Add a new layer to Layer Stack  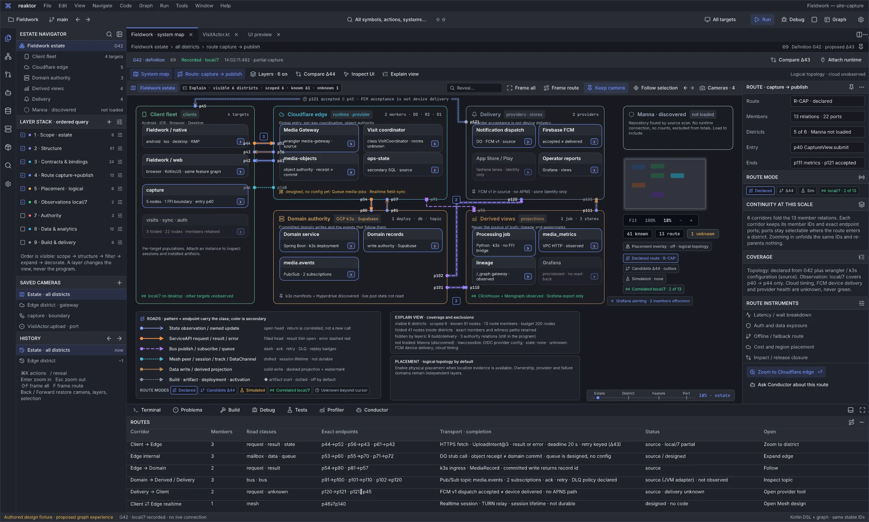tap(109, 122)
